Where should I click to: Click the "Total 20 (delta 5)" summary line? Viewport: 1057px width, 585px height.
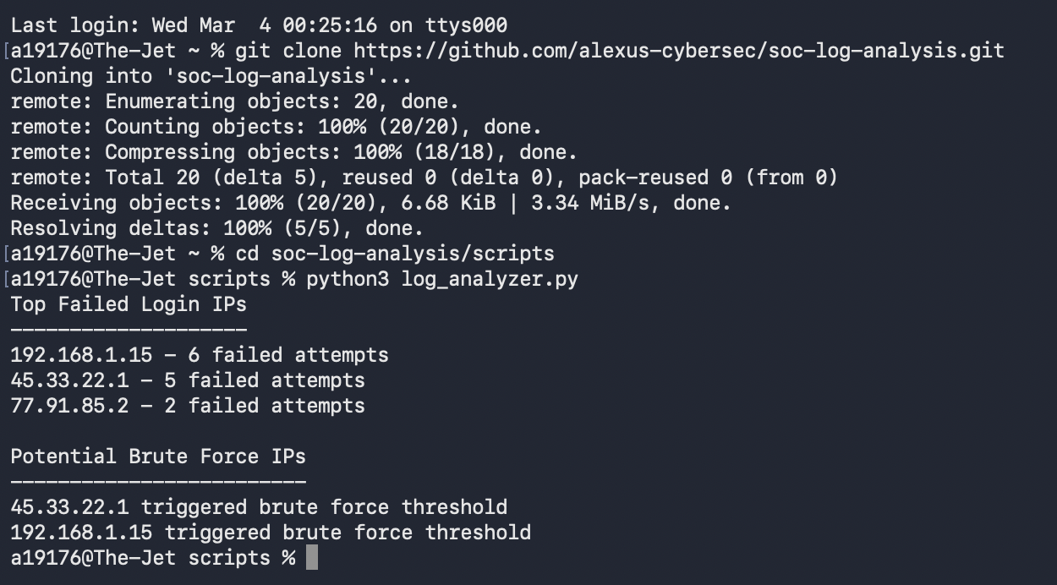click(423, 178)
